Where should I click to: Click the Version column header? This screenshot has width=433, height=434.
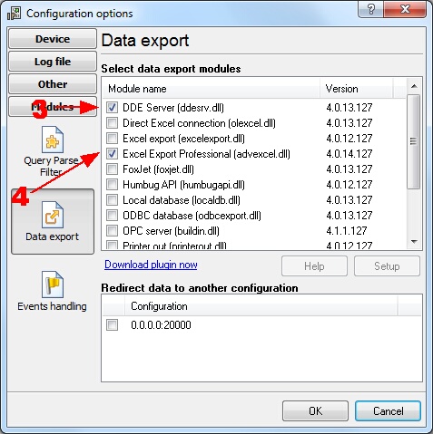(357, 89)
